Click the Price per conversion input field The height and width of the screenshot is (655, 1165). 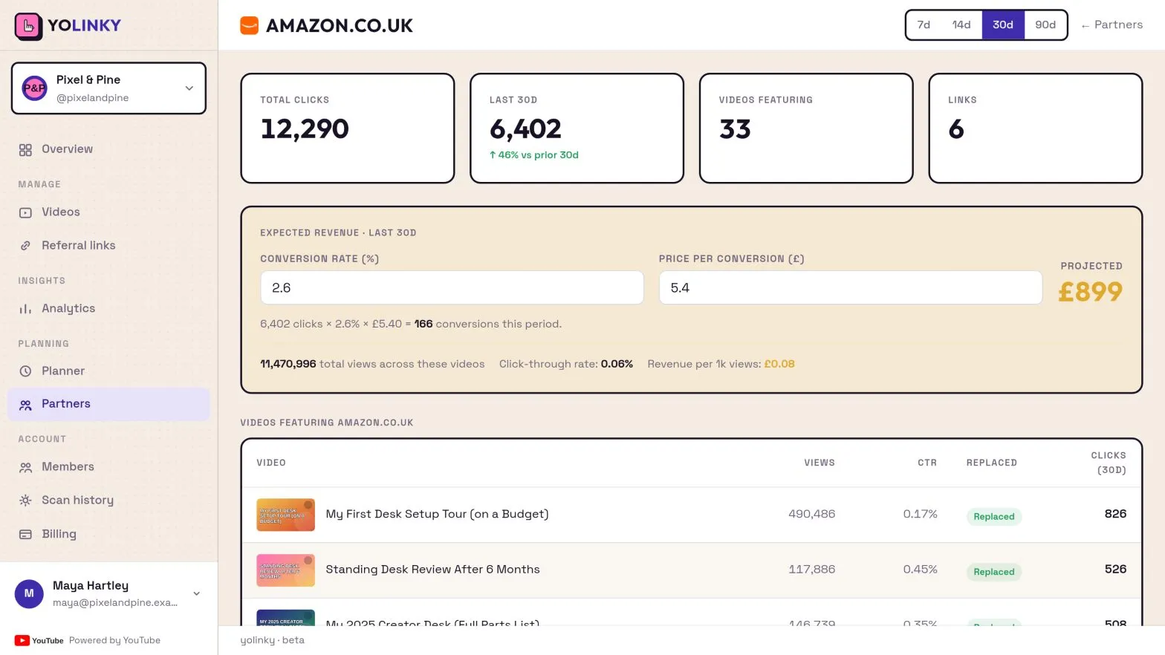[x=851, y=287]
